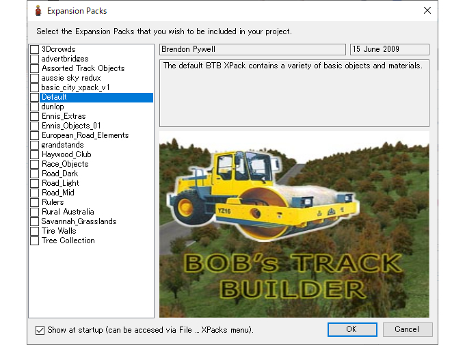The image size is (465, 345).
Task: Click the 15 June 2009 date field
Action: tap(390, 49)
